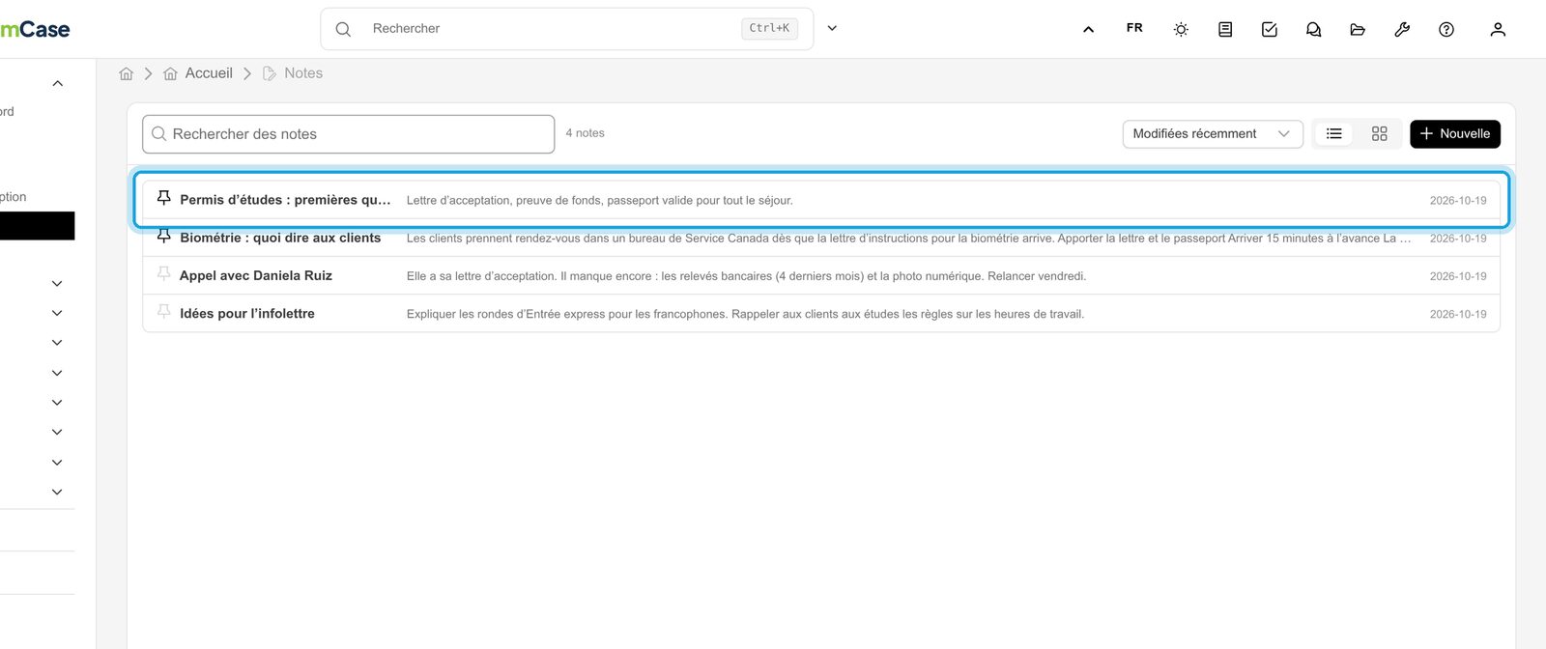The image size is (1546, 649).
Task: Collapse the sidebar section with the up chevron
Action: pos(58,83)
